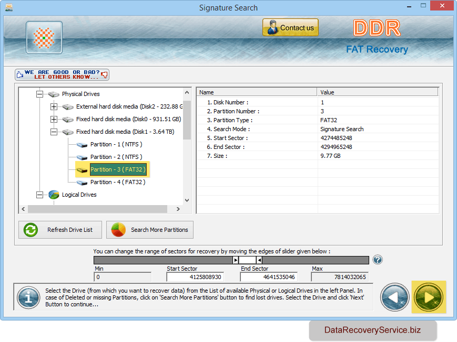Click the slider right edge handle

tap(259, 260)
